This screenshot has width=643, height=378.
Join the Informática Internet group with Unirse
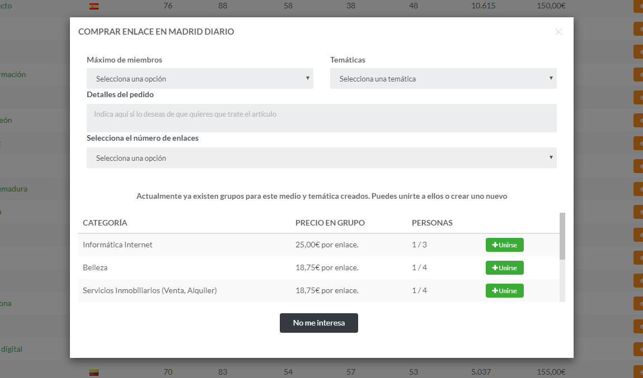click(504, 245)
